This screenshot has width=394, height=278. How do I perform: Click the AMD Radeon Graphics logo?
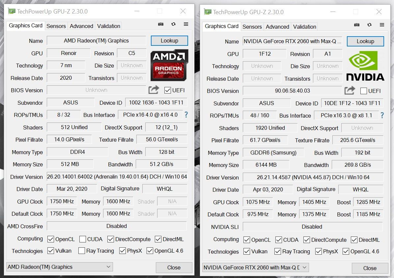pos(169,65)
